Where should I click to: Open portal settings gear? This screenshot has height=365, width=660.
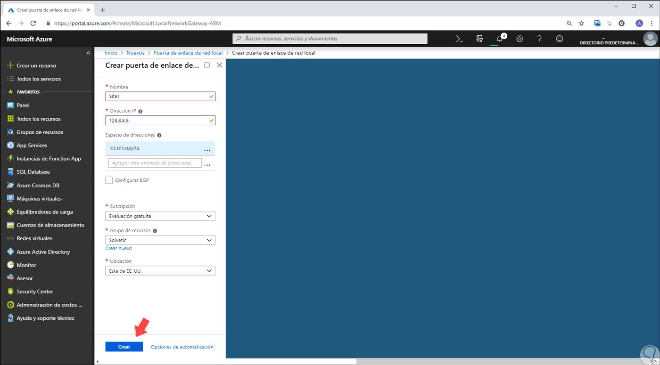point(520,39)
